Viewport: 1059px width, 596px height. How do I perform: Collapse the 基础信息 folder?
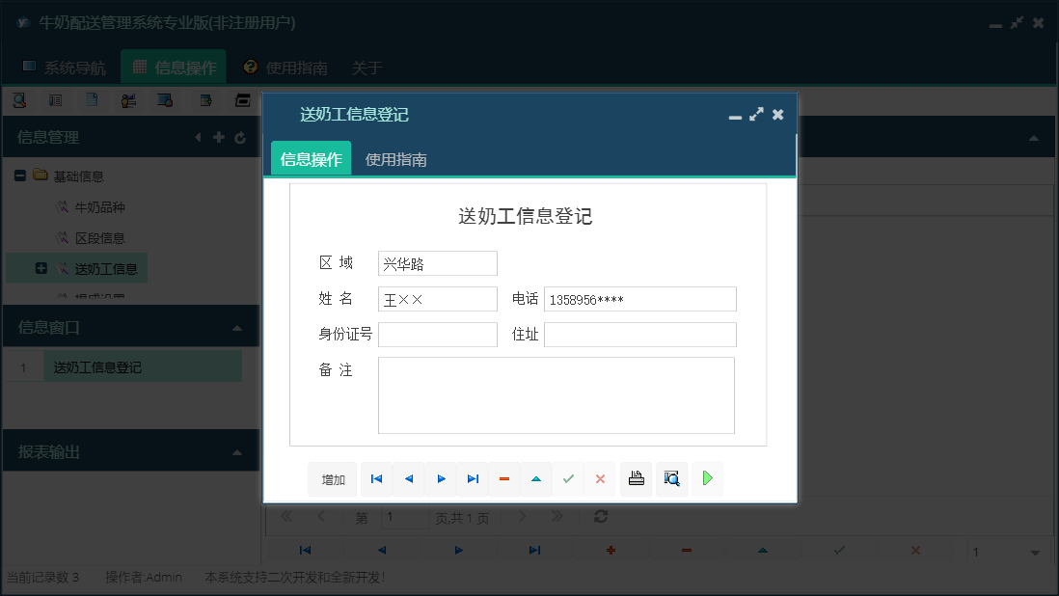[x=21, y=176]
